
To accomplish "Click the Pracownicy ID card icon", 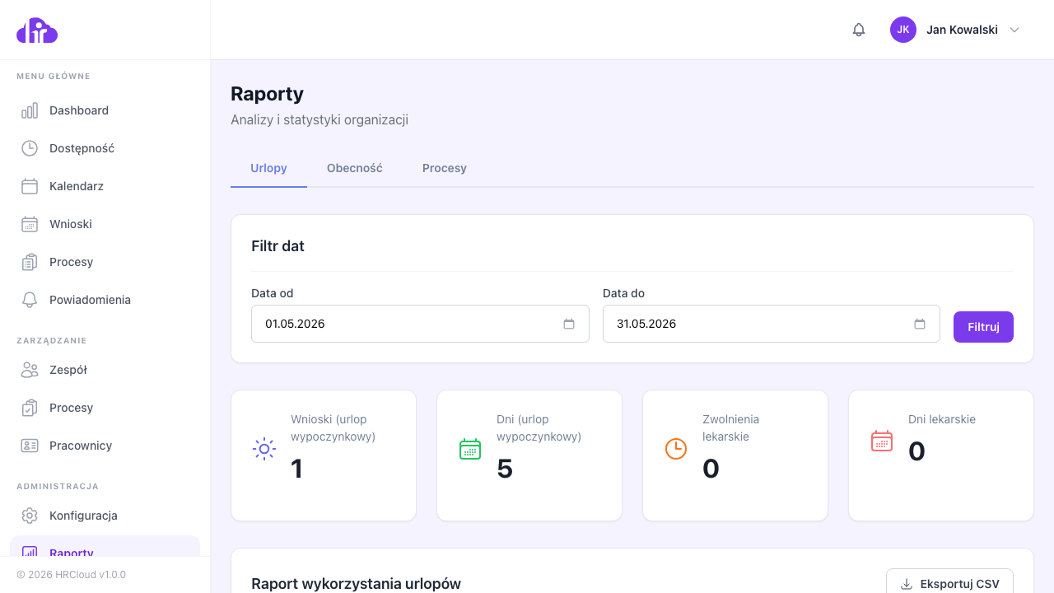I will click(30, 446).
